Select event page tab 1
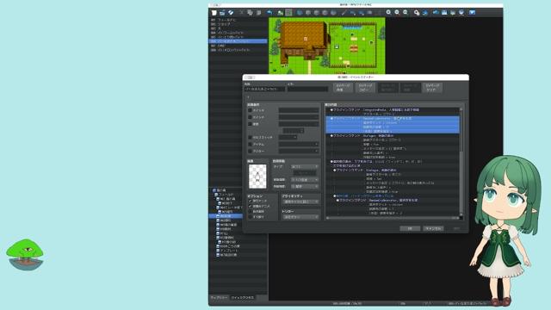The height and width of the screenshot is (310, 551). pos(248,97)
